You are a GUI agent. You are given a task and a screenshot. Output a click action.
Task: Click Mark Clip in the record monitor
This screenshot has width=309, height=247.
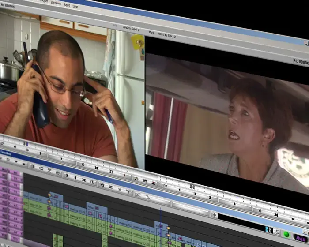[x=276, y=215]
